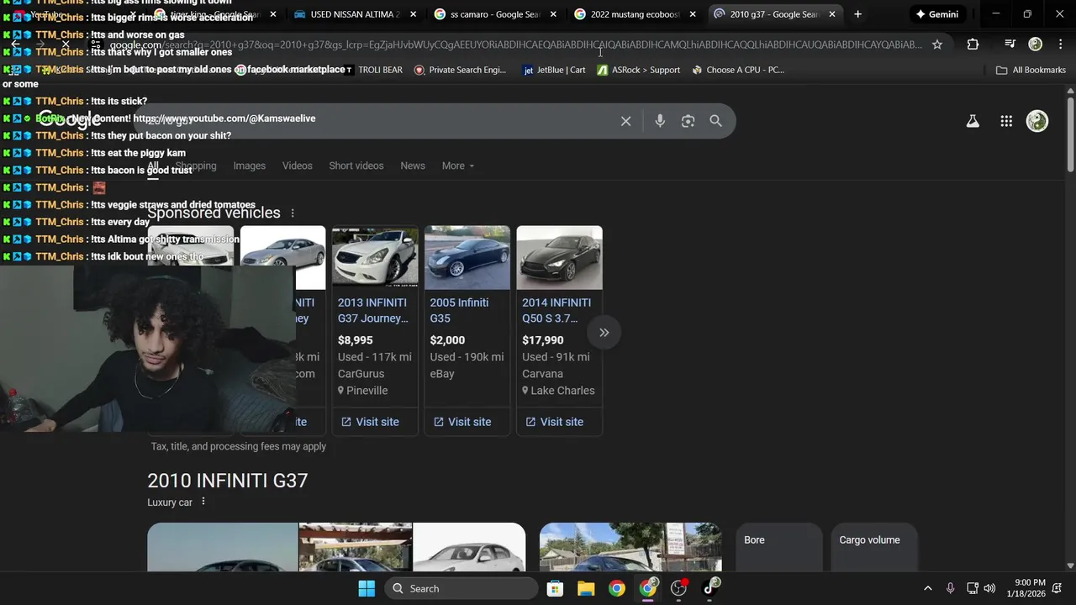The height and width of the screenshot is (605, 1076).
Task: Open Google account avatar on results page
Action: point(1037,121)
